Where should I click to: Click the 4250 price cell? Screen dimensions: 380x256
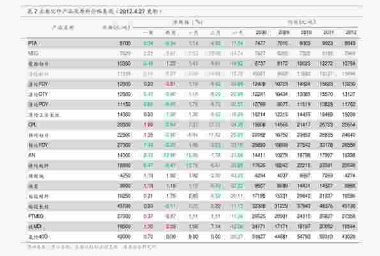tap(125, 176)
